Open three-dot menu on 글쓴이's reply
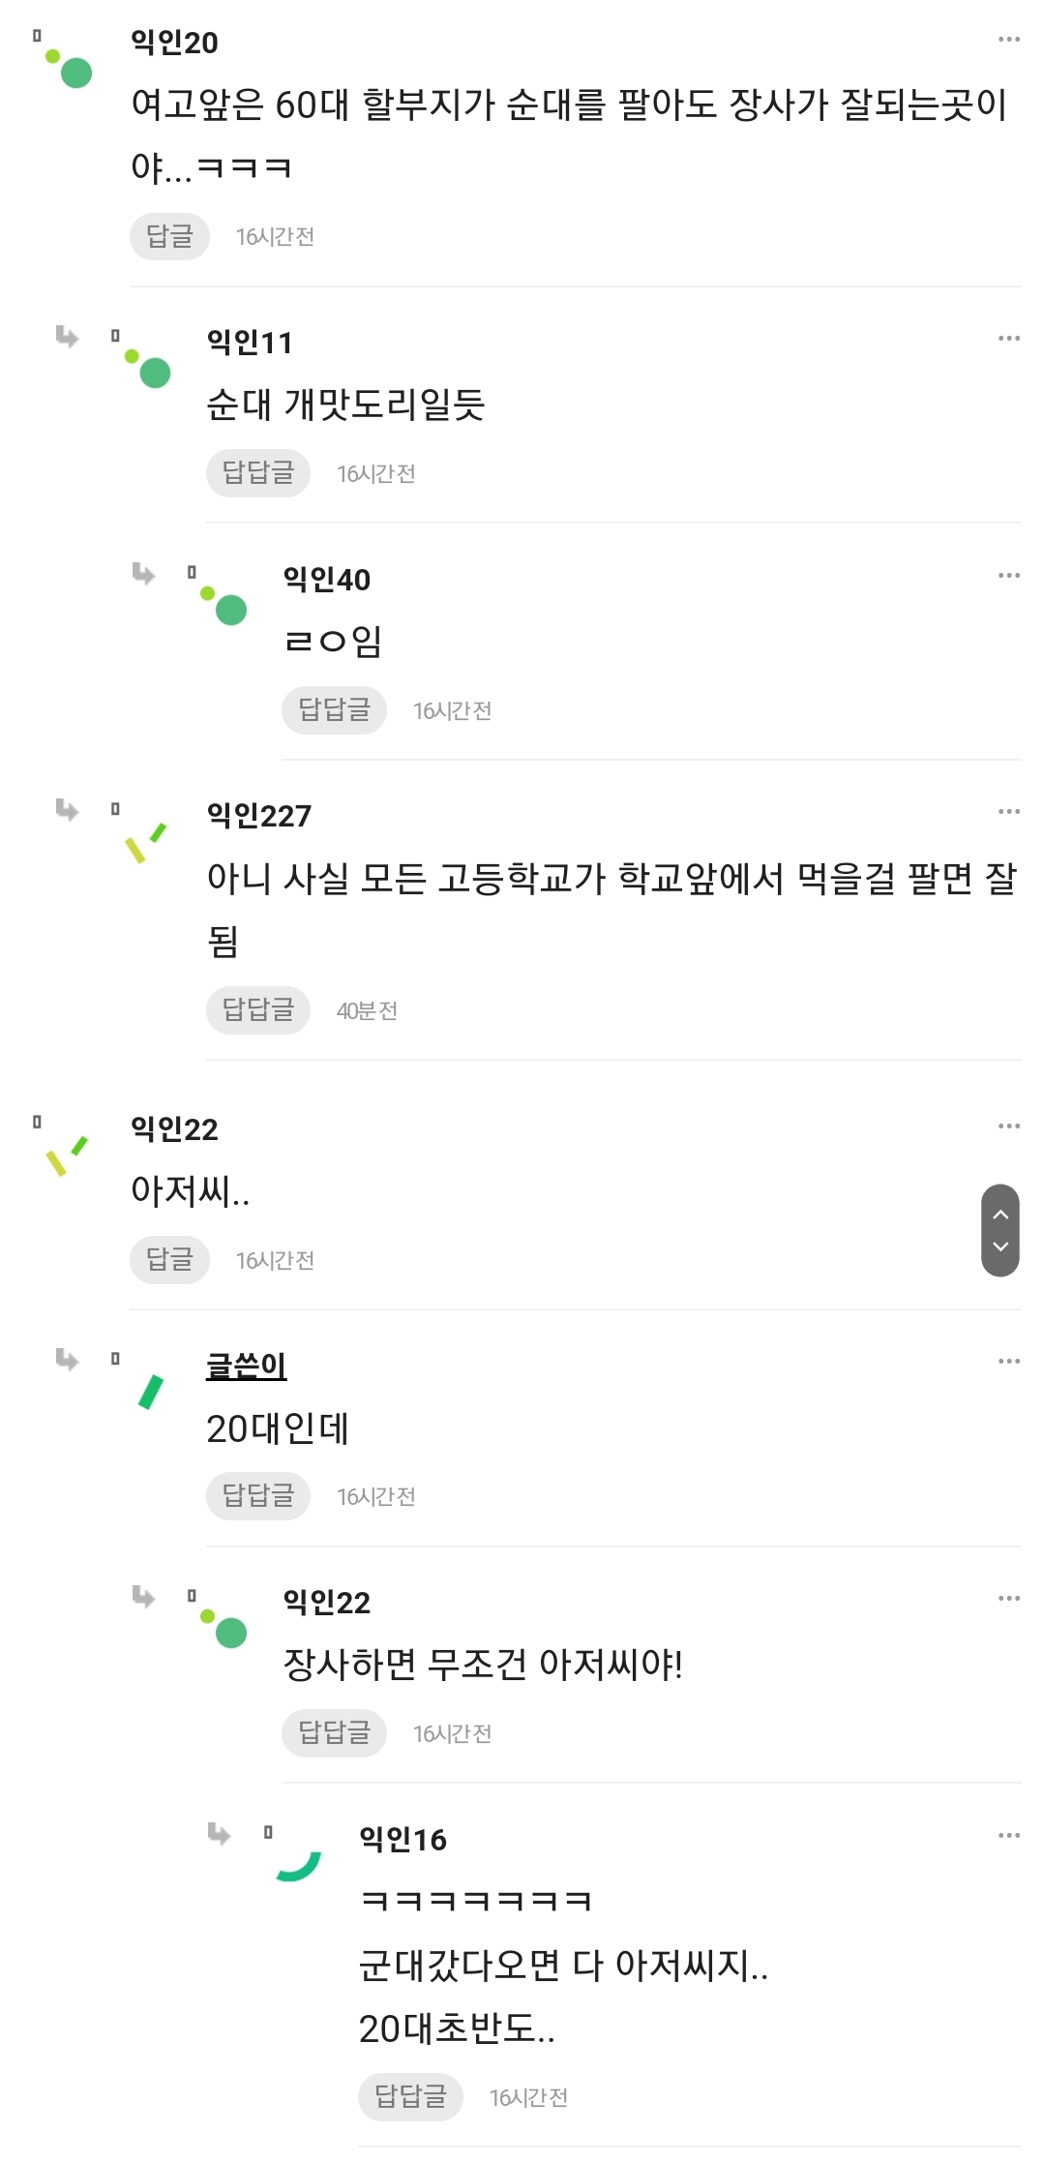The image size is (1044, 2163). [x=1008, y=1362]
